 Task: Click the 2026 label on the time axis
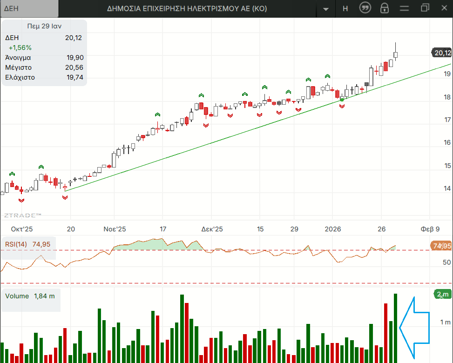tap(333, 229)
